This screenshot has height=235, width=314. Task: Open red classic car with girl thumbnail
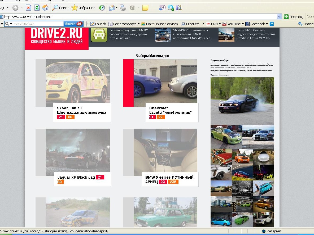coord(221,157)
